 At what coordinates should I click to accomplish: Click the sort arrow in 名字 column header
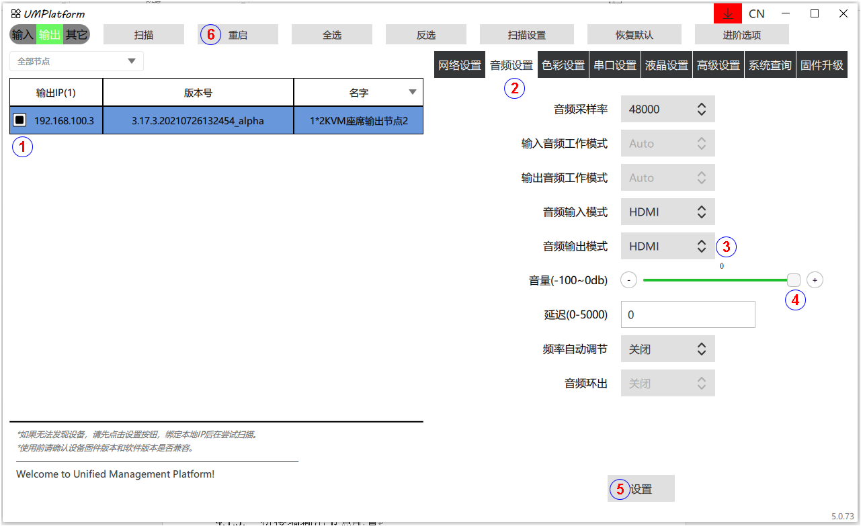412,93
